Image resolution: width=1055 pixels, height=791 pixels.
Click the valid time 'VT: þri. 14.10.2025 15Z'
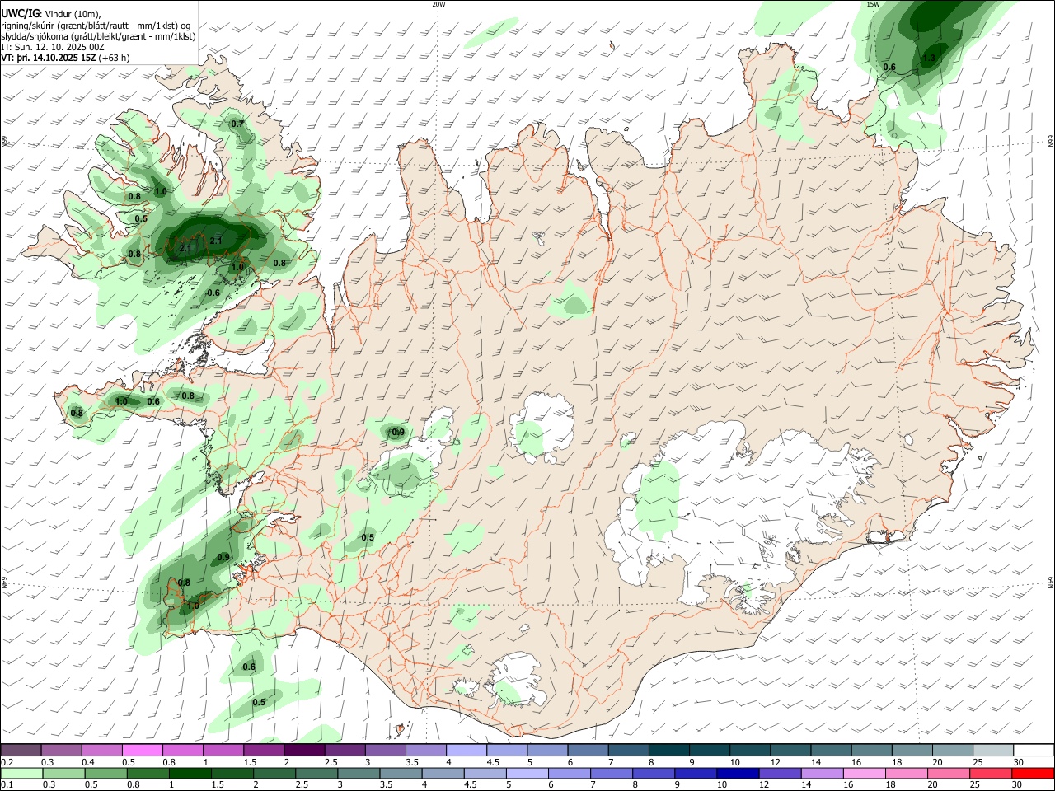point(49,58)
